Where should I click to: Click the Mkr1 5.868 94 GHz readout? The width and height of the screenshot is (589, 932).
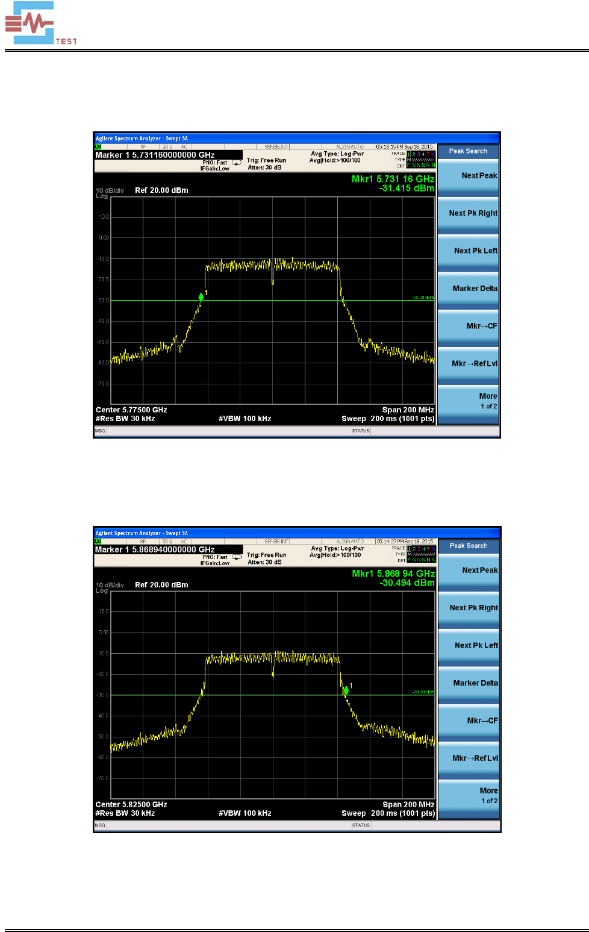[x=393, y=574]
